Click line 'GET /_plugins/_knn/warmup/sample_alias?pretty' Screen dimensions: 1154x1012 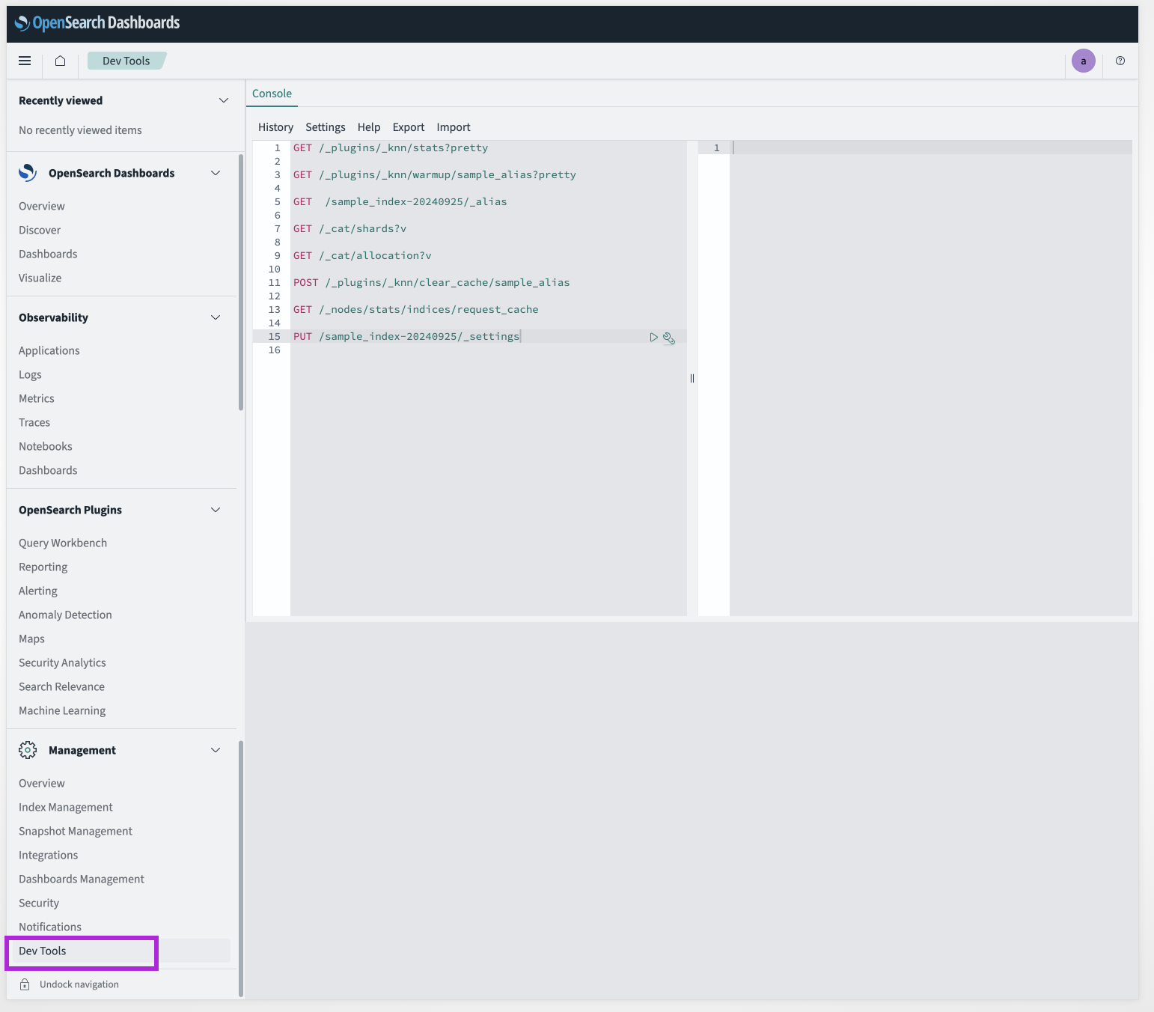coord(434,174)
